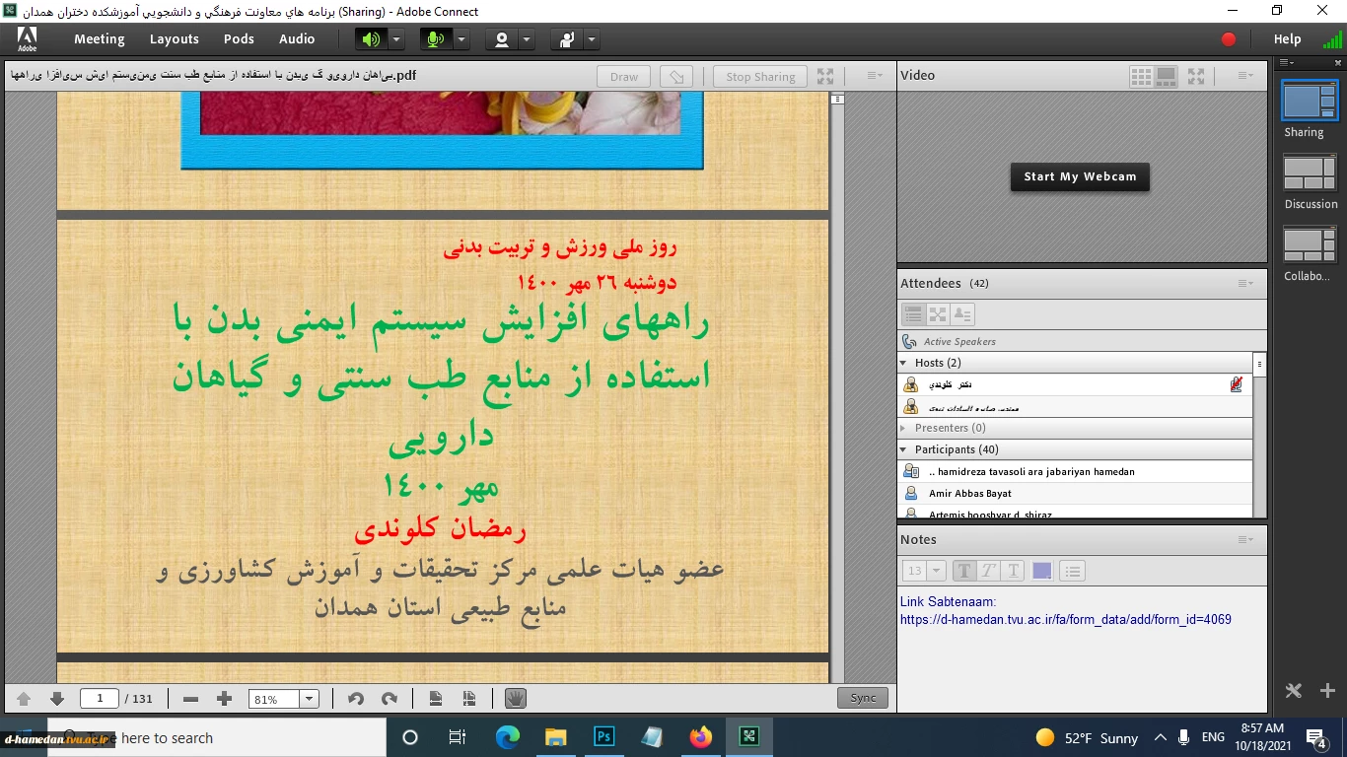Open the webcam options dropdown arrow
Viewport: 1347px width, 757px height.
(x=527, y=39)
